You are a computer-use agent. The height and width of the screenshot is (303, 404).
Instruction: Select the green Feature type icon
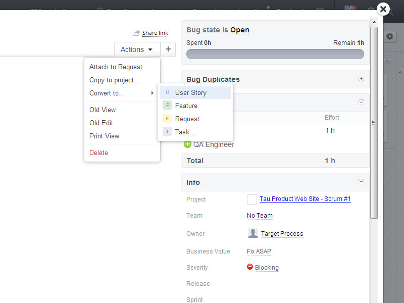click(167, 105)
